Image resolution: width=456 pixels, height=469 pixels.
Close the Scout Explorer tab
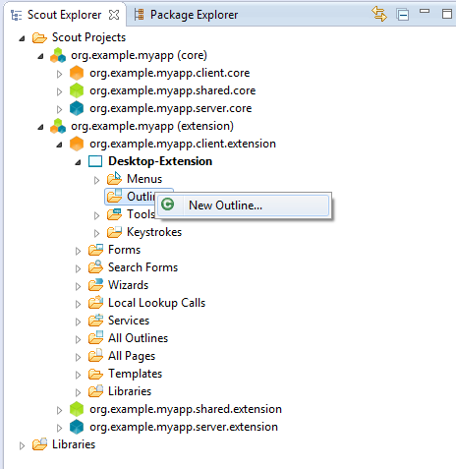[x=114, y=15]
